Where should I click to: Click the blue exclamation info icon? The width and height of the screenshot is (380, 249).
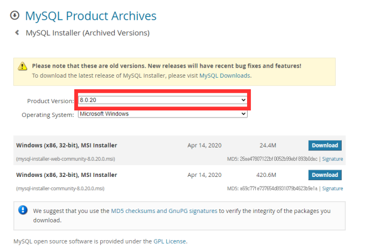[23, 210]
